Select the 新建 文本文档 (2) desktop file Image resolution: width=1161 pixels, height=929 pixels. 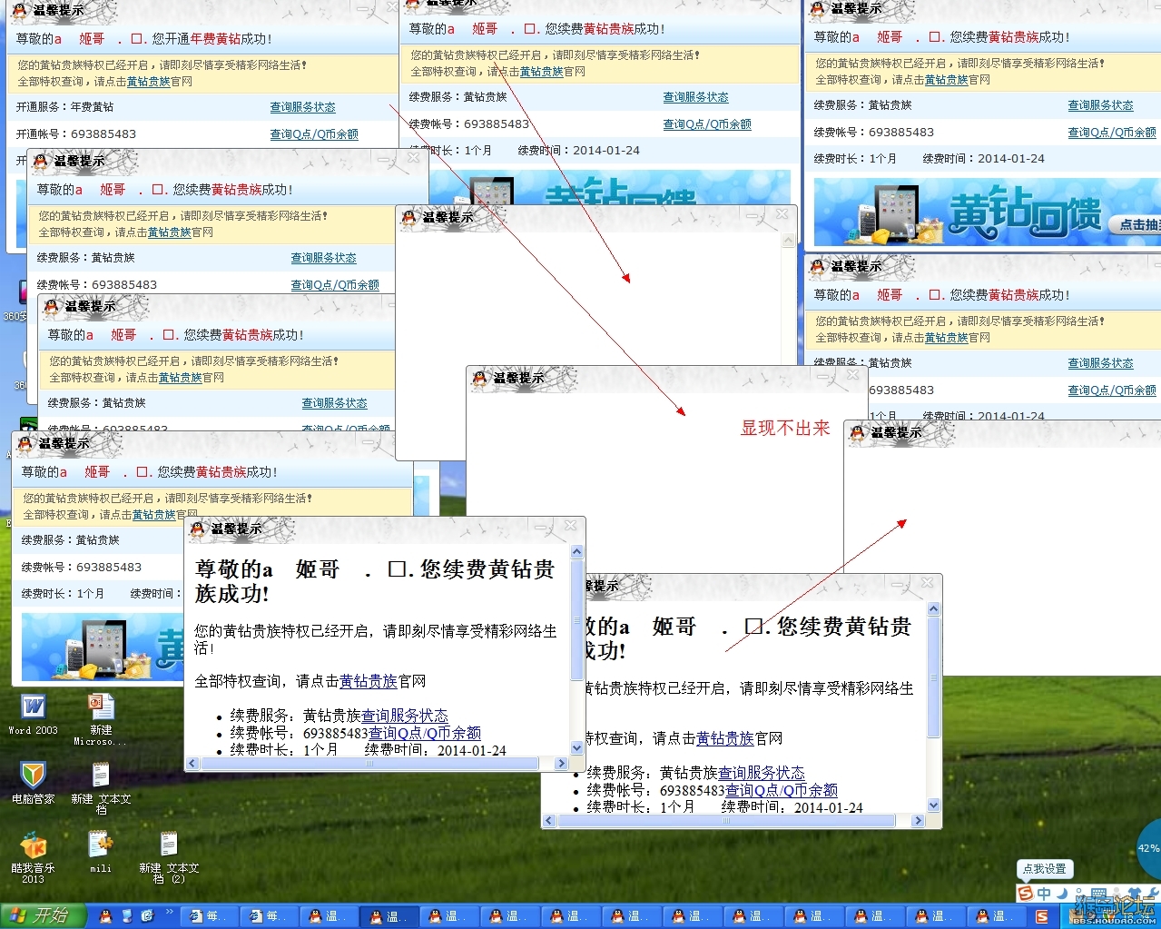click(169, 857)
